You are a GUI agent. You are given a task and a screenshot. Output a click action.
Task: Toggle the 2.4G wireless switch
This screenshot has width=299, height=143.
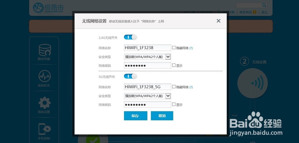(x=130, y=37)
